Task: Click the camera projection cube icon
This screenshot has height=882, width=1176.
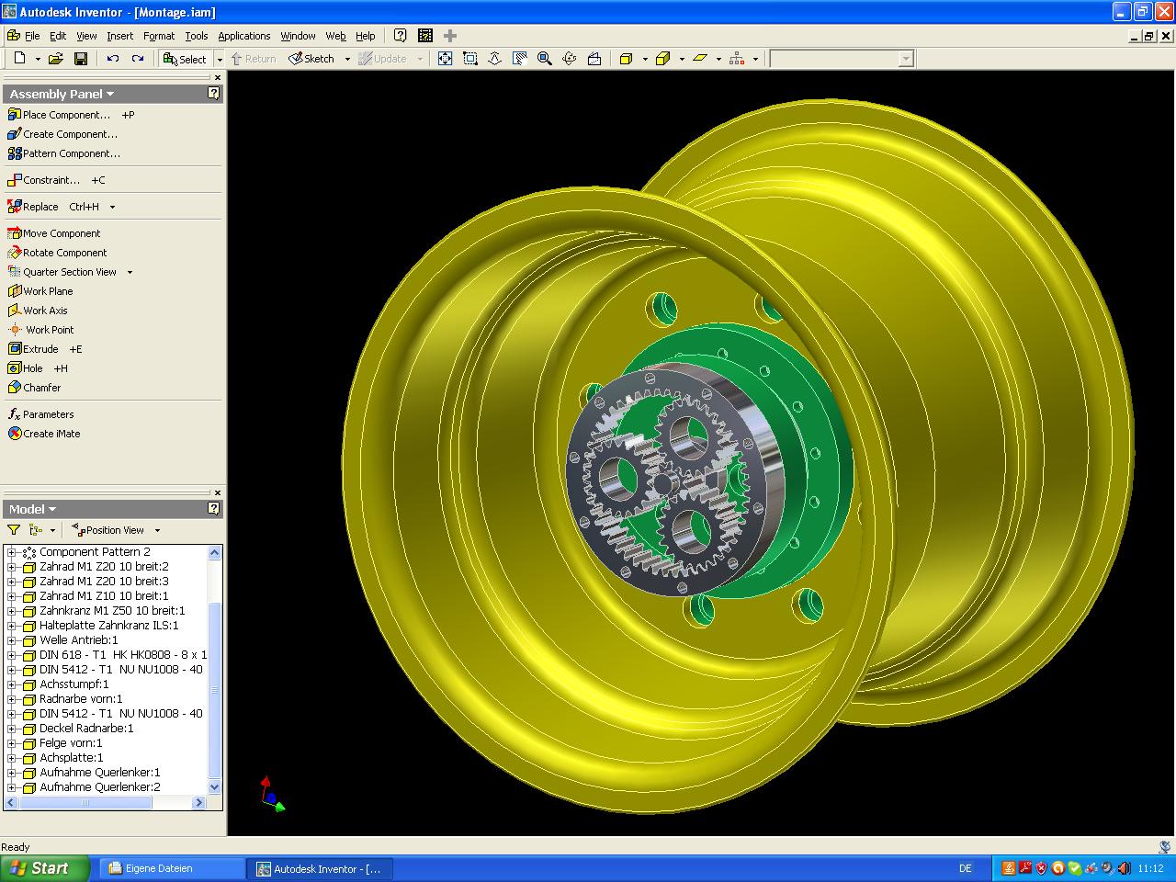Action: tap(663, 59)
